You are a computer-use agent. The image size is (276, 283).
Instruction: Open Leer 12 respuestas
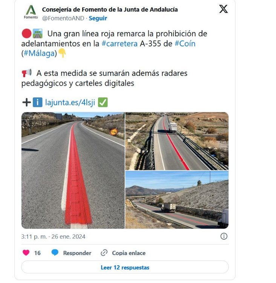(125, 267)
